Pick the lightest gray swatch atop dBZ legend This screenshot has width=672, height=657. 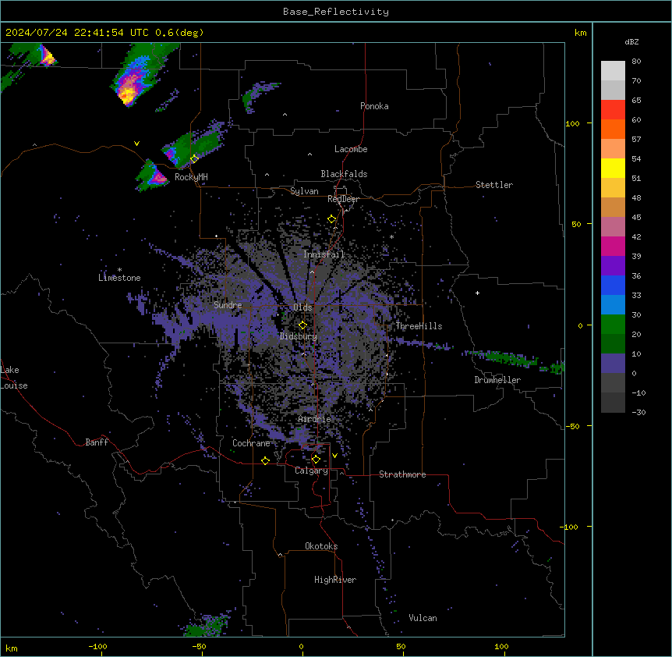pyautogui.click(x=613, y=70)
